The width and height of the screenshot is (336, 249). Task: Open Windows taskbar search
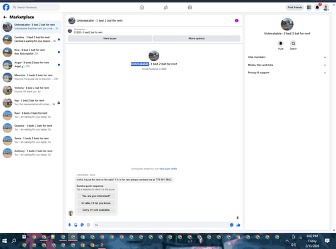[x=14, y=241]
